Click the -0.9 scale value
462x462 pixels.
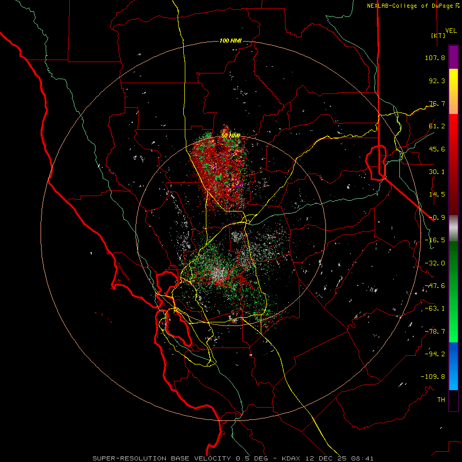click(x=437, y=218)
